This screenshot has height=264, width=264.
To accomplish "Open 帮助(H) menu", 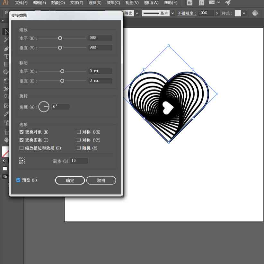I will click(x=171, y=3).
